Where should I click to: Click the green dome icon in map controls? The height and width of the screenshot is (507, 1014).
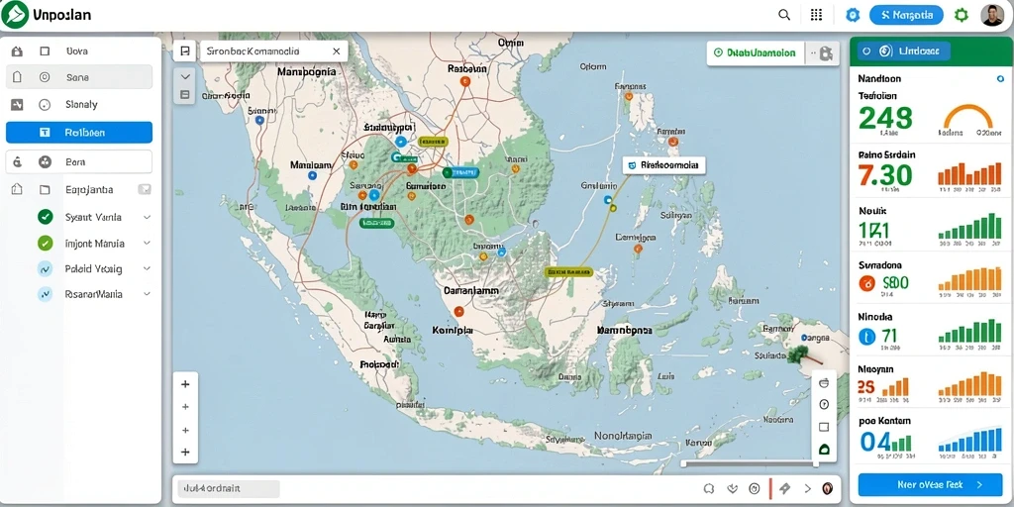824,449
